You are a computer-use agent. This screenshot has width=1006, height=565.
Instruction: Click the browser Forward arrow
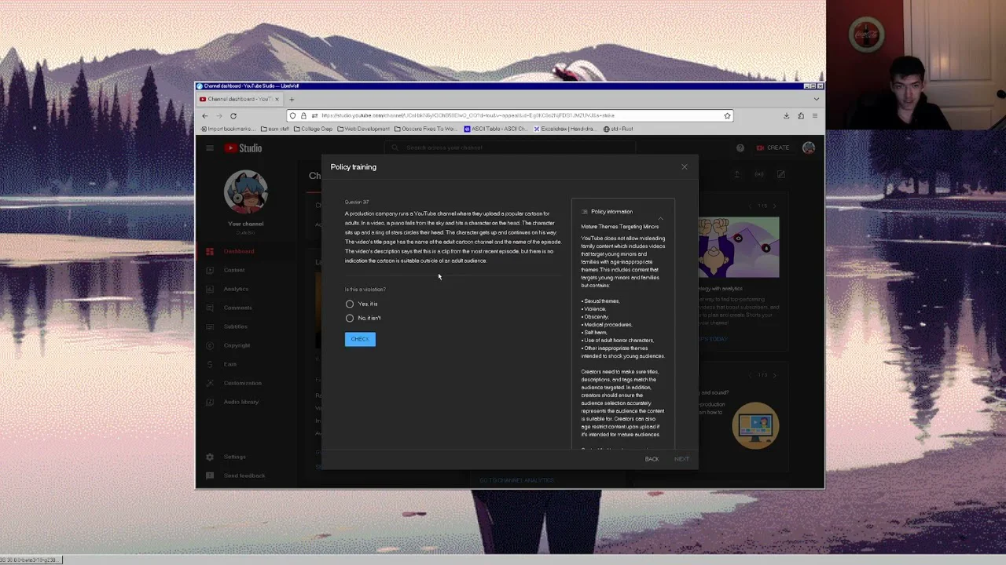[219, 115]
